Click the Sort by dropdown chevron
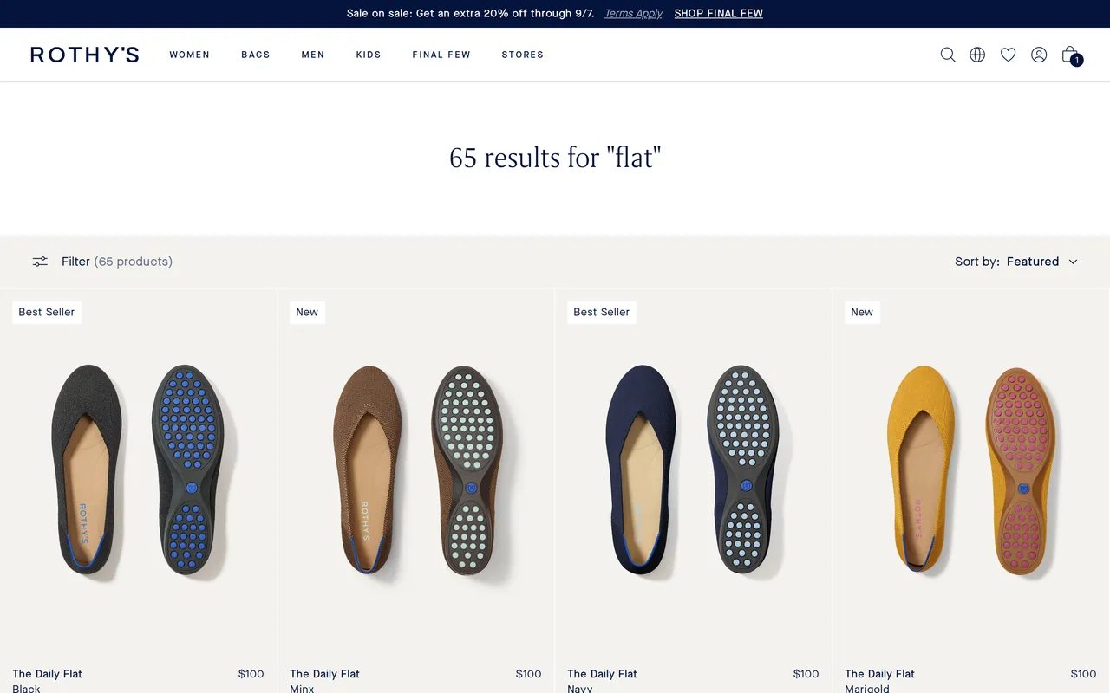1110x693 pixels. point(1073,262)
